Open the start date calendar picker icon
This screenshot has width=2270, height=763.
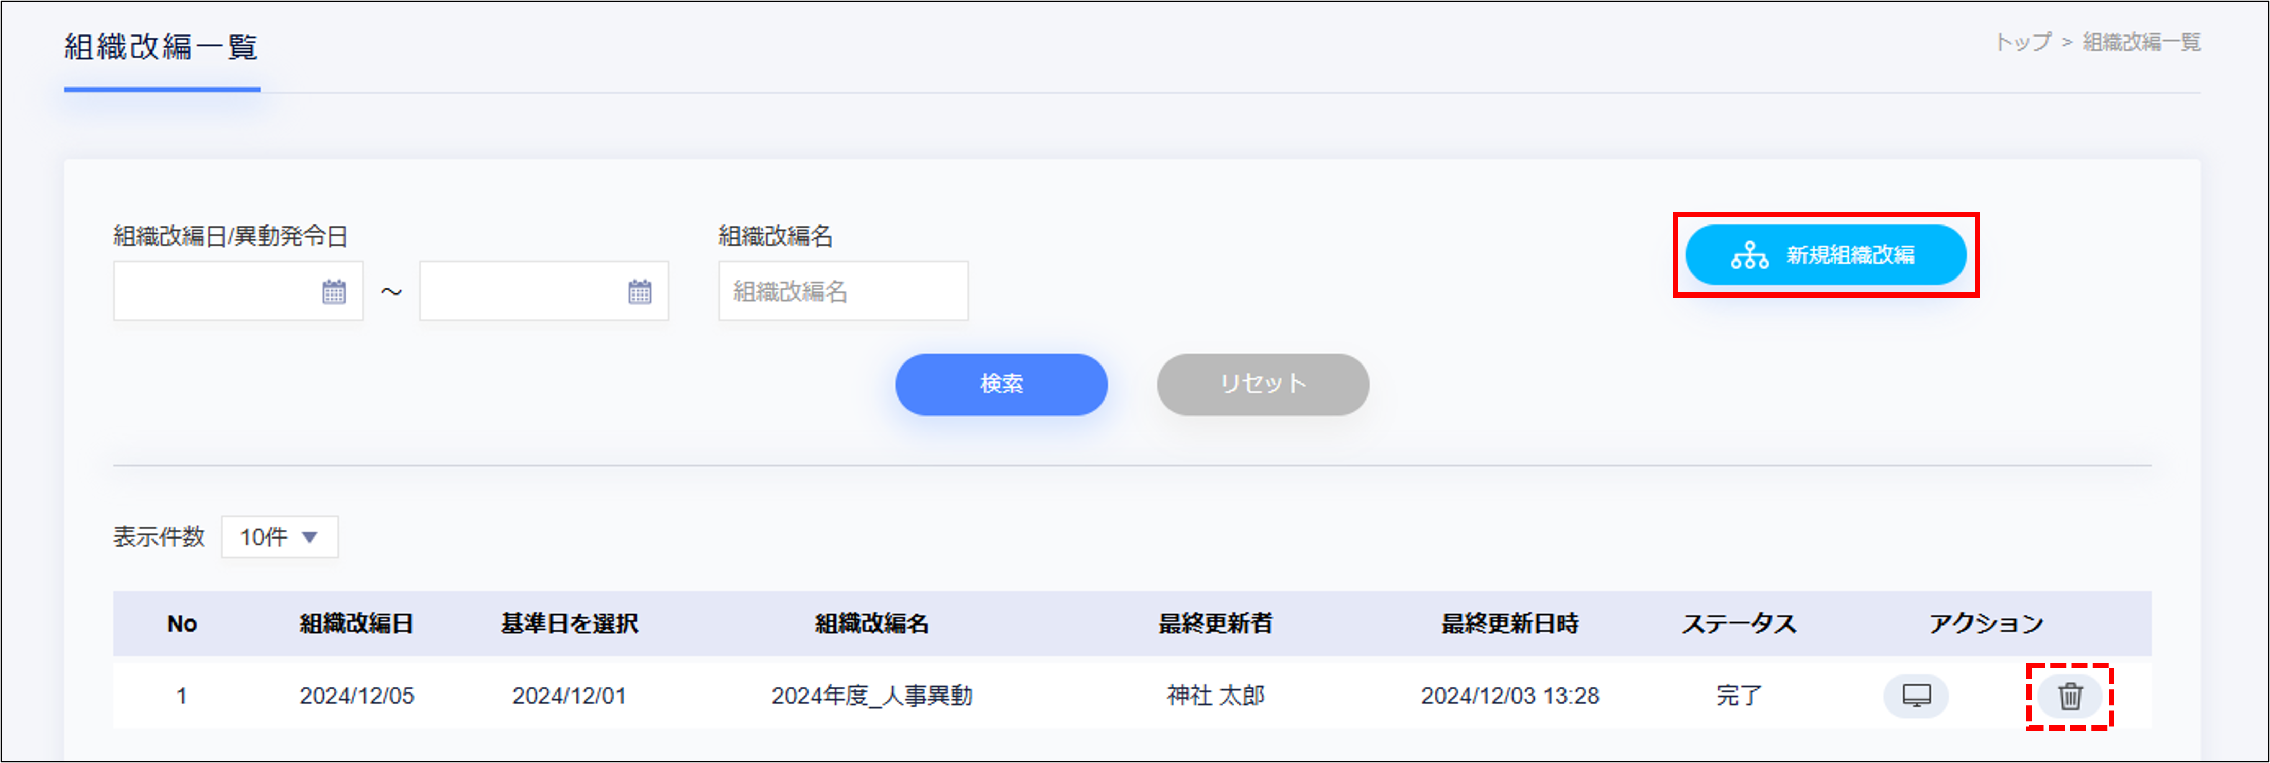pos(334,291)
